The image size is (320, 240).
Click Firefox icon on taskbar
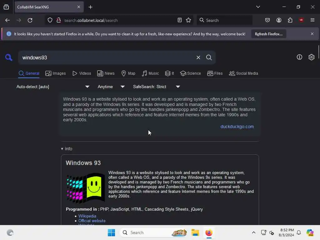(209, 232)
